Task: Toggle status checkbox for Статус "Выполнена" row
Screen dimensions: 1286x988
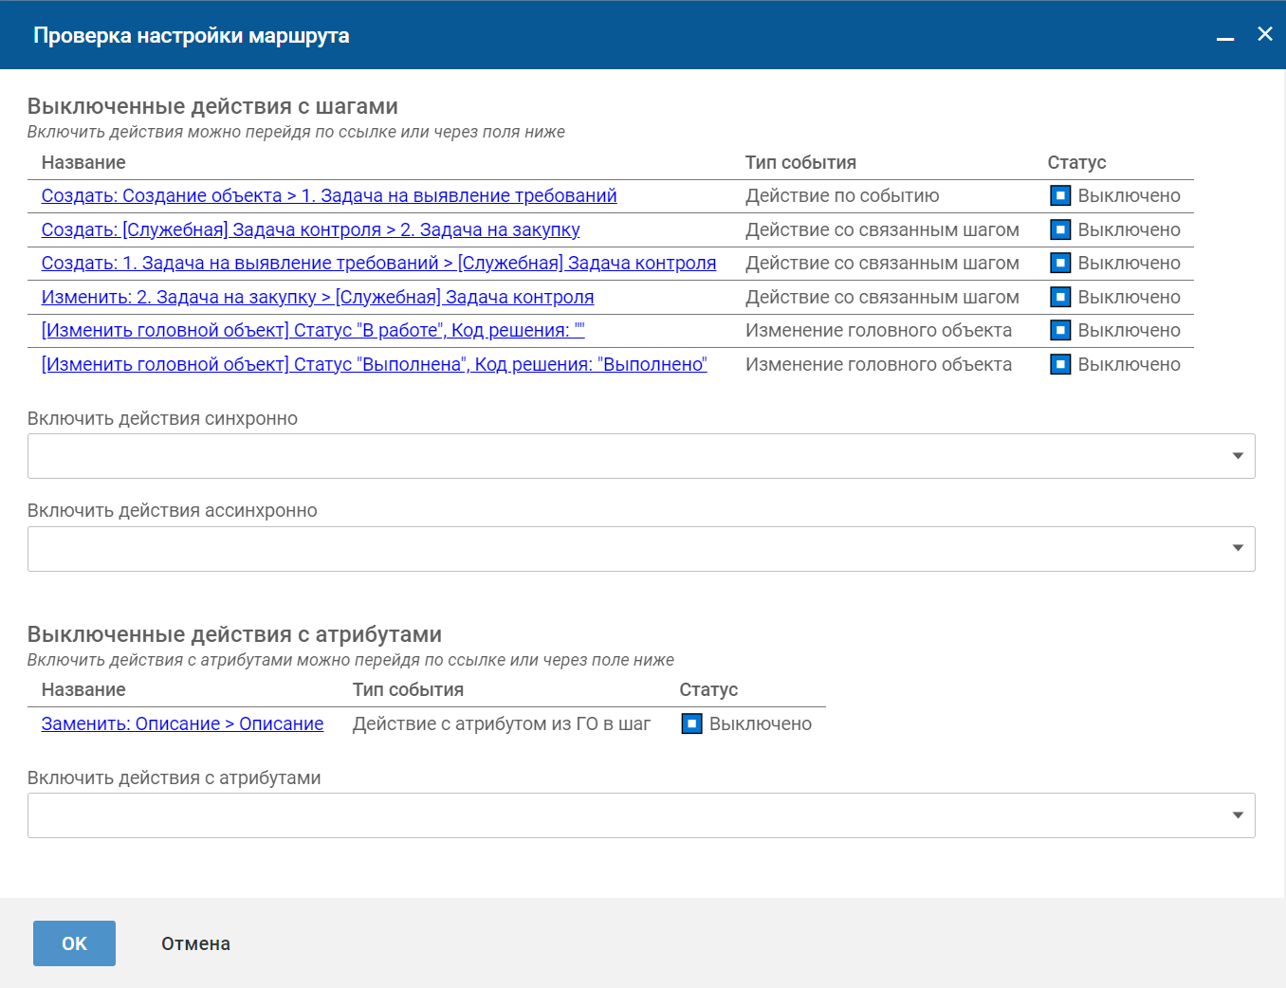Action: [1060, 364]
